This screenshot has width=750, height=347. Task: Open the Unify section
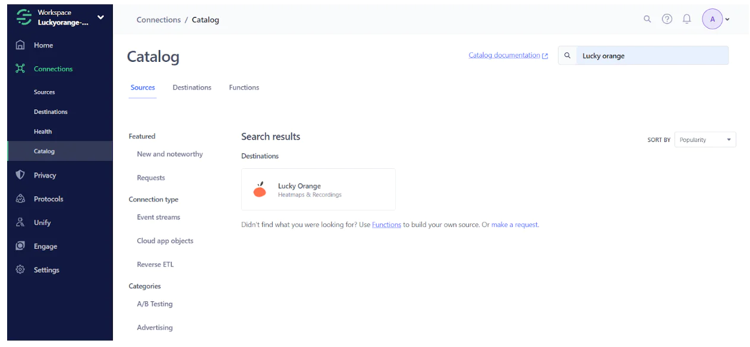tap(20, 222)
